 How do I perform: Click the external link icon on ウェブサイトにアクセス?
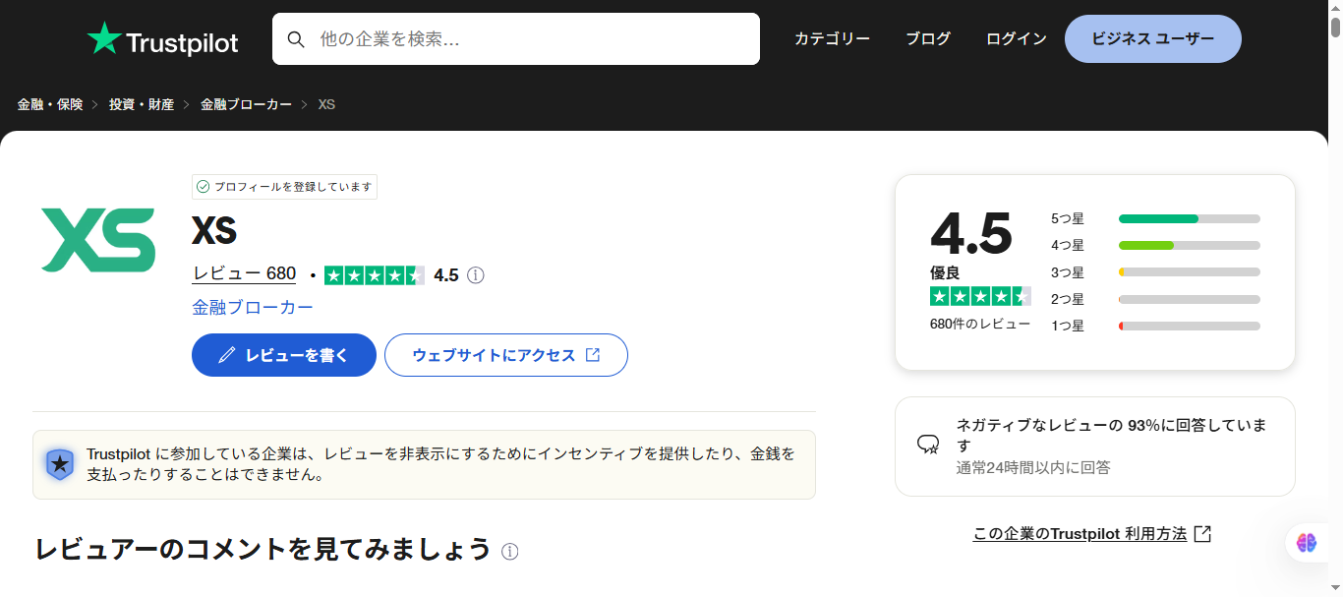592,355
